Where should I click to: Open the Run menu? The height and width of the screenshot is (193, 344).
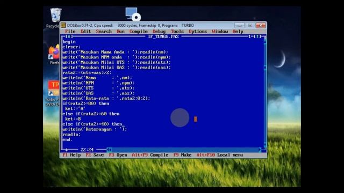120,32
